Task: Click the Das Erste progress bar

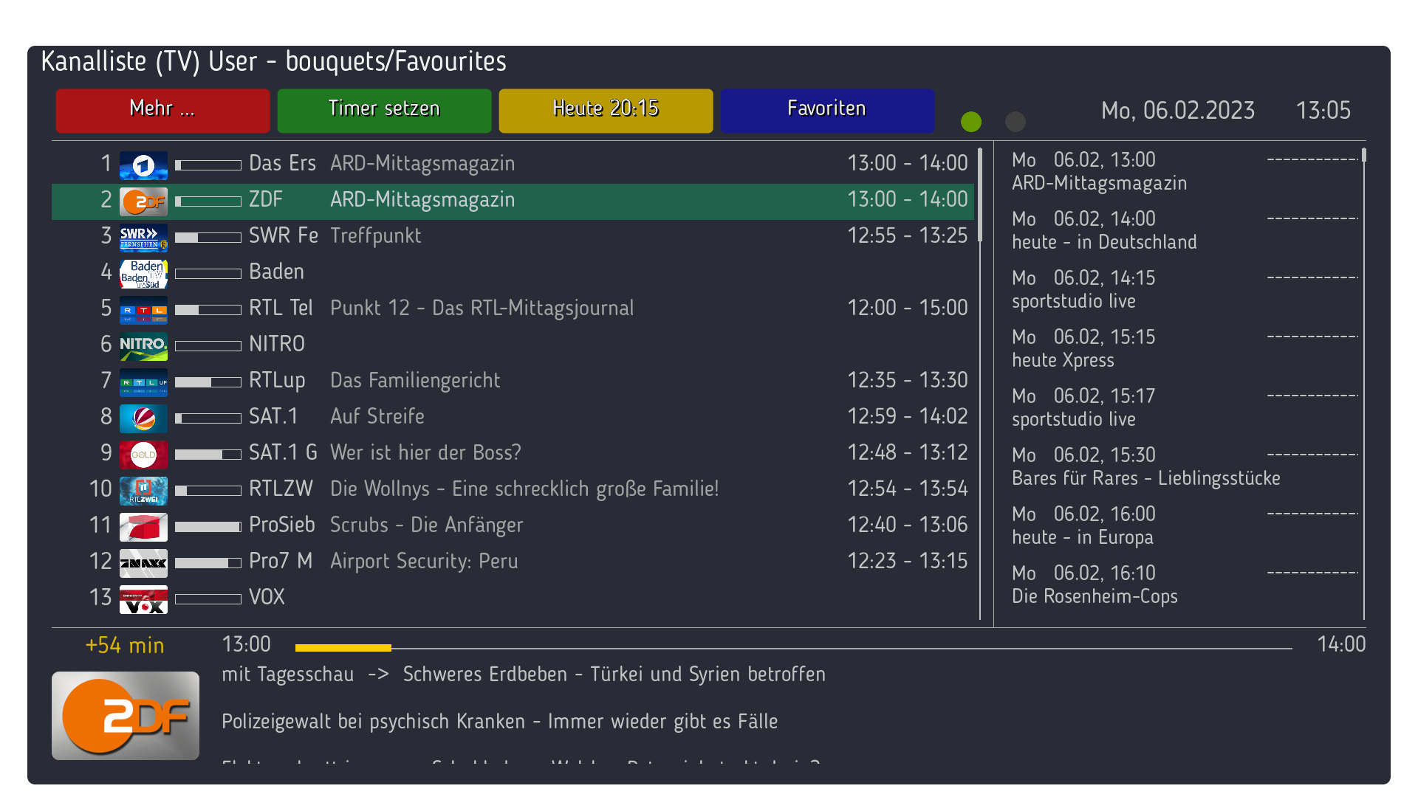Action: point(208,165)
